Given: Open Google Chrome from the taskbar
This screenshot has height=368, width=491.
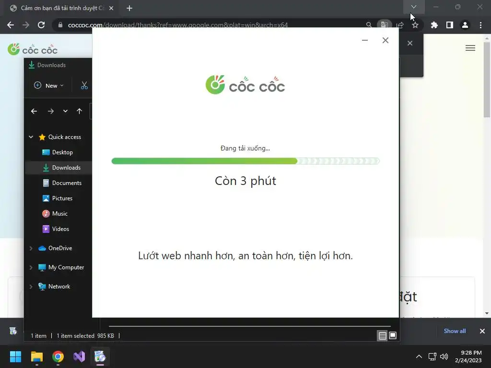Looking at the screenshot, I should 58,356.
